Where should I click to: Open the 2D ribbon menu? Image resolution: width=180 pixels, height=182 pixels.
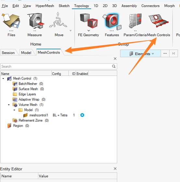105,6
